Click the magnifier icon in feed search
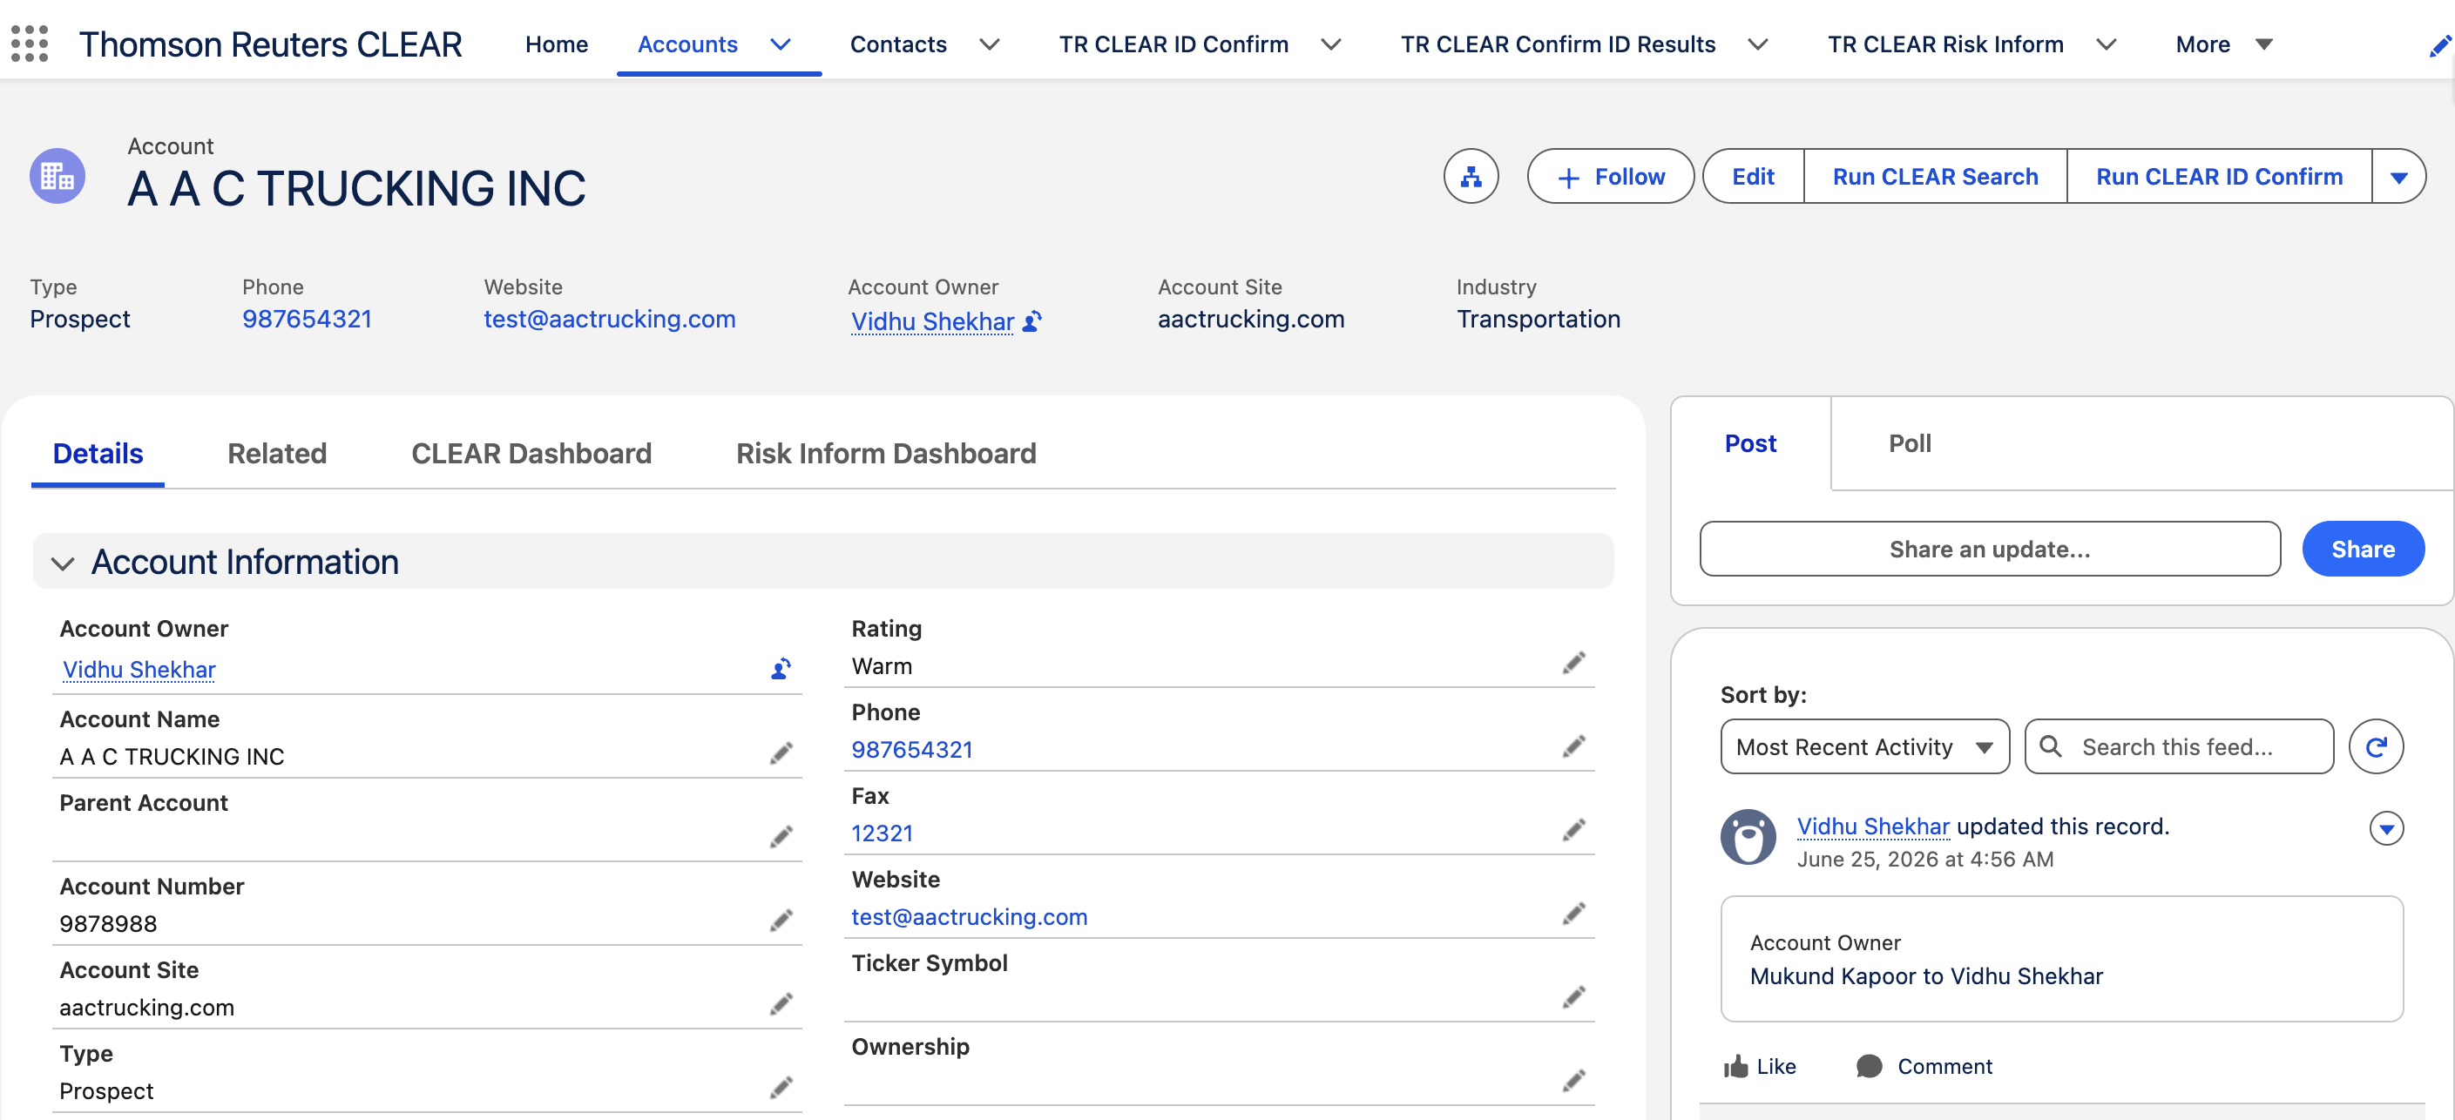Screen dimensions: 2455x1120 pyautogui.click(x=2051, y=746)
